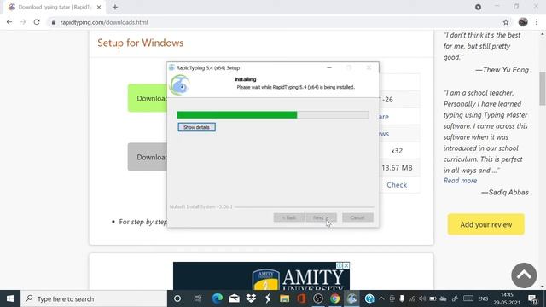
Task: Open the notification action center
Action: click(x=532, y=298)
